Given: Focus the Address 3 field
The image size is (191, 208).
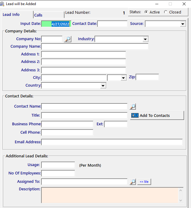Looking at the screenshot, I should pos(83,70).
